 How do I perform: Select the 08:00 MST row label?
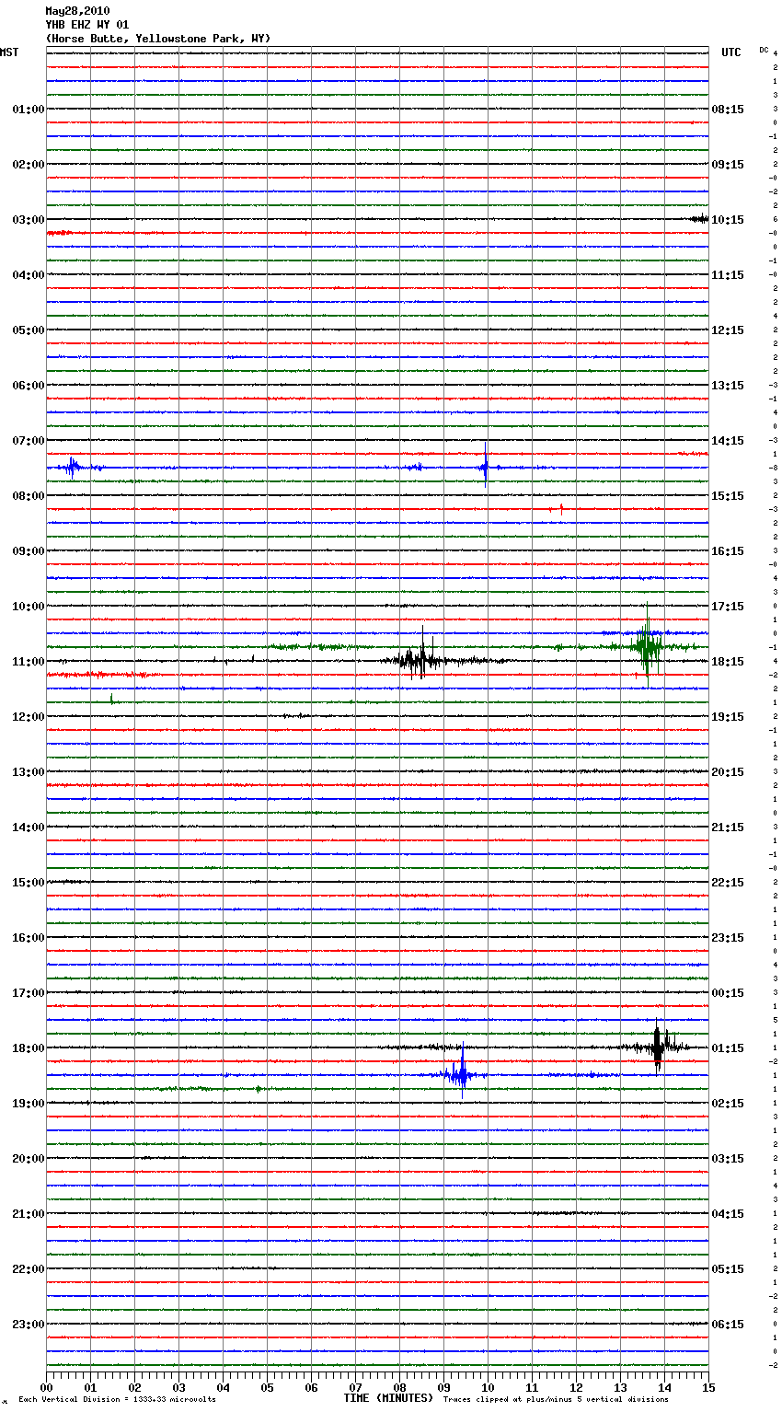(28, 496)
